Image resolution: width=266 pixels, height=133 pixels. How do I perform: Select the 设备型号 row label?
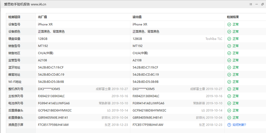[14, 25]
